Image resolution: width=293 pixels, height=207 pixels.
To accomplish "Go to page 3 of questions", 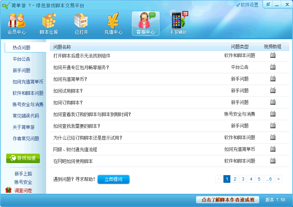I will (x=243, y=179).
